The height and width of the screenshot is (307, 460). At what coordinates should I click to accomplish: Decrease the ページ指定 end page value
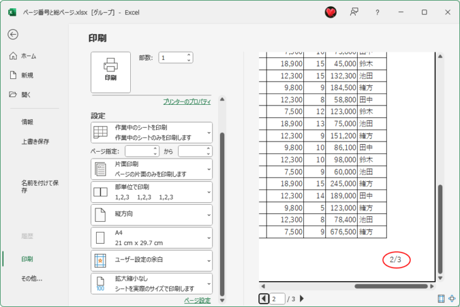point(209,154)
